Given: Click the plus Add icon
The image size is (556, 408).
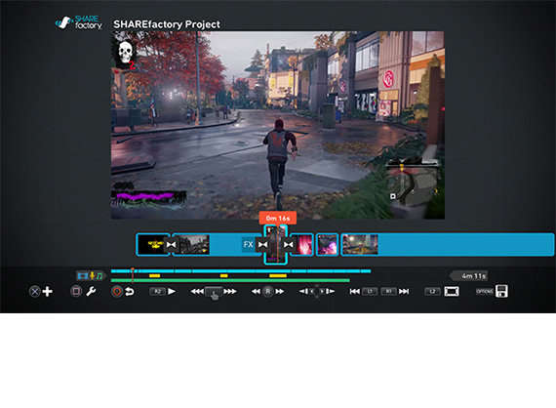Looking at the screenshot, I should point(48,292).
